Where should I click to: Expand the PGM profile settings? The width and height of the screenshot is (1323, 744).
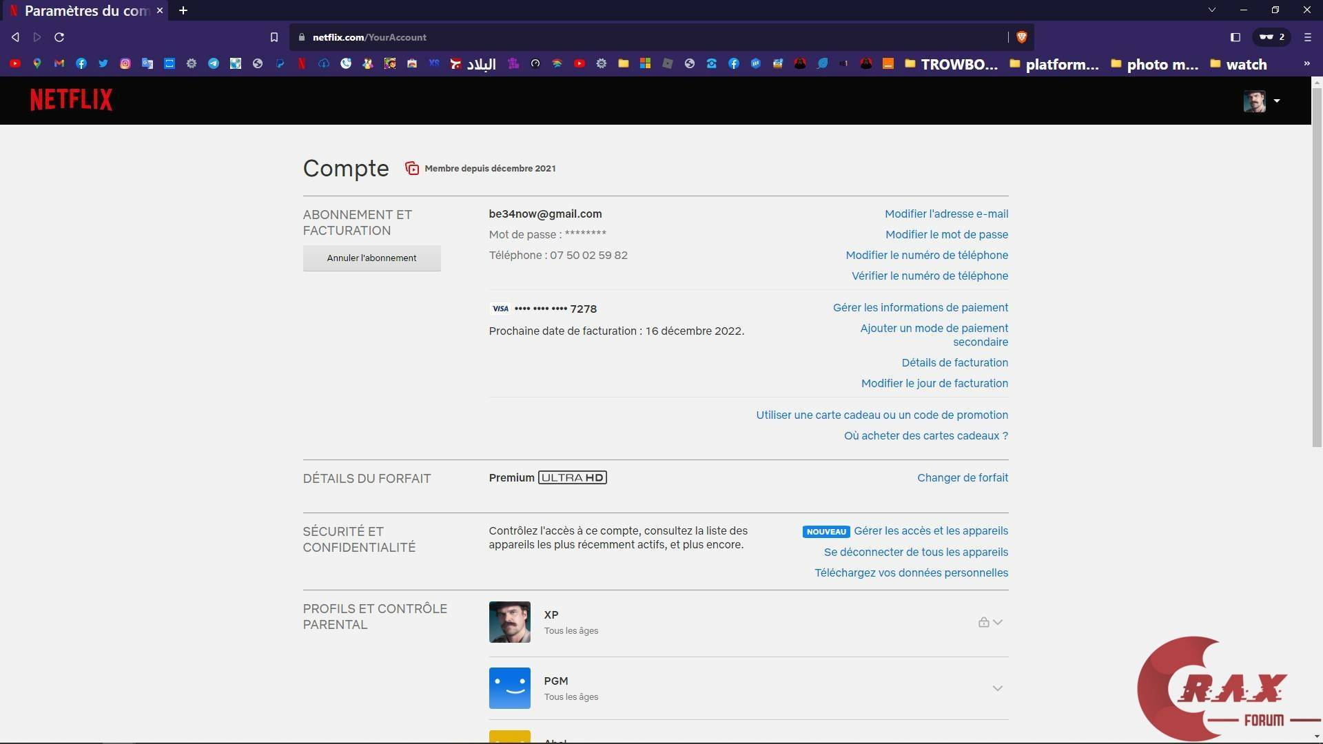(997, 688)
